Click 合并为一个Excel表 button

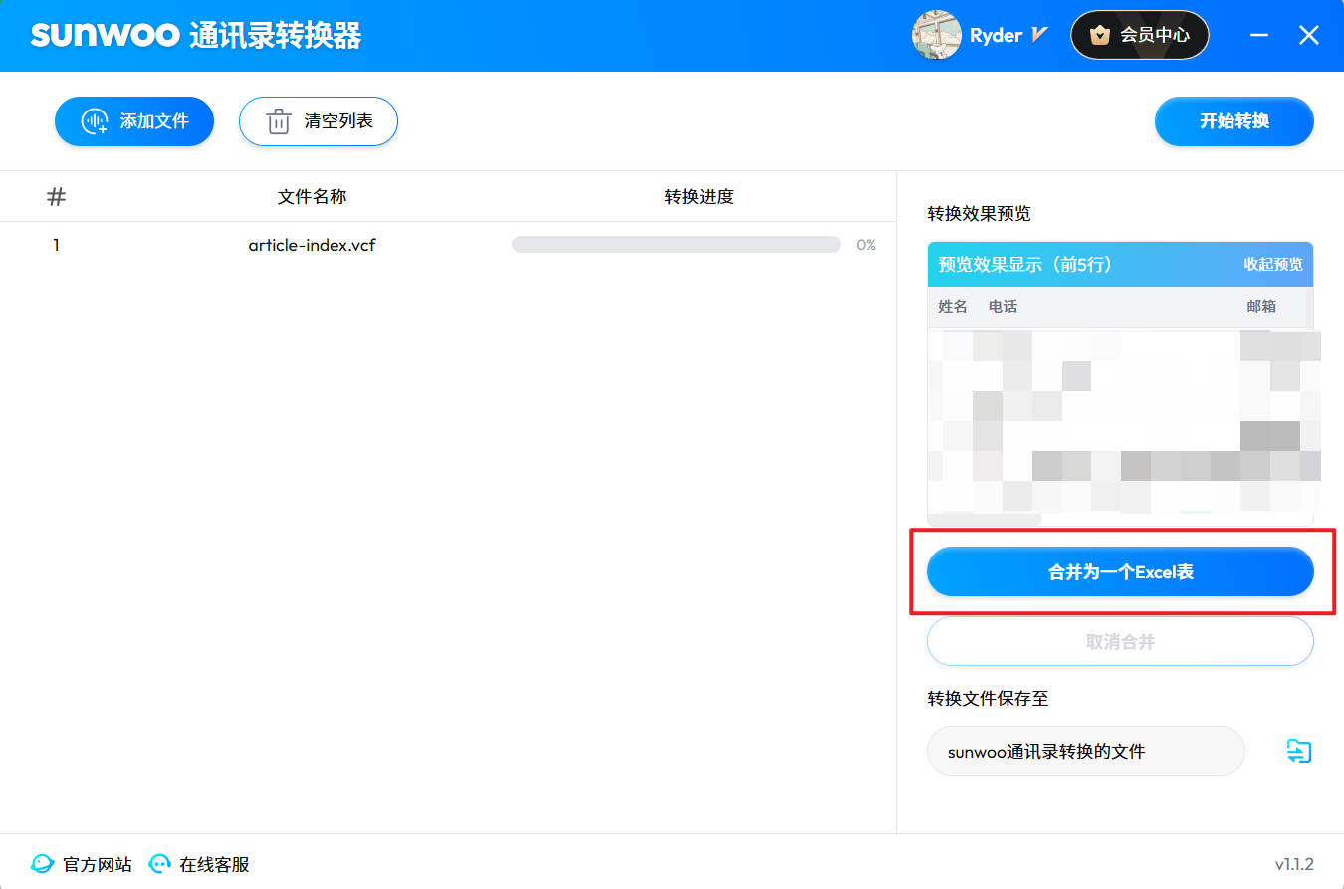point(1120,571)
